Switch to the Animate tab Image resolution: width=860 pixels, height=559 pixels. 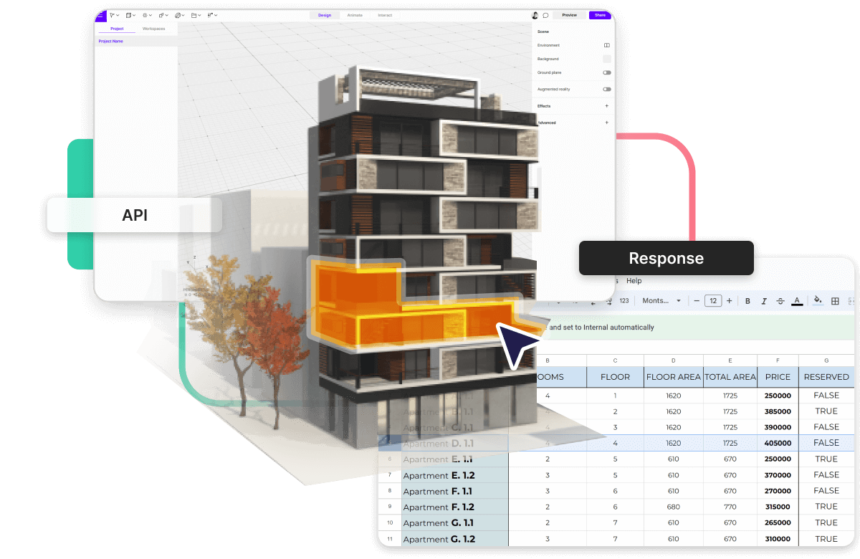point(355,15)
